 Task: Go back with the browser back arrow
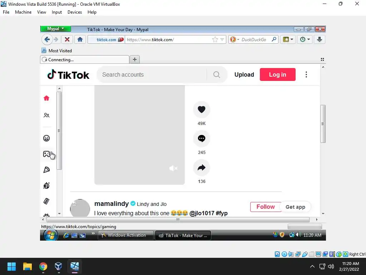pyautogui.click(x=47, y=39)
